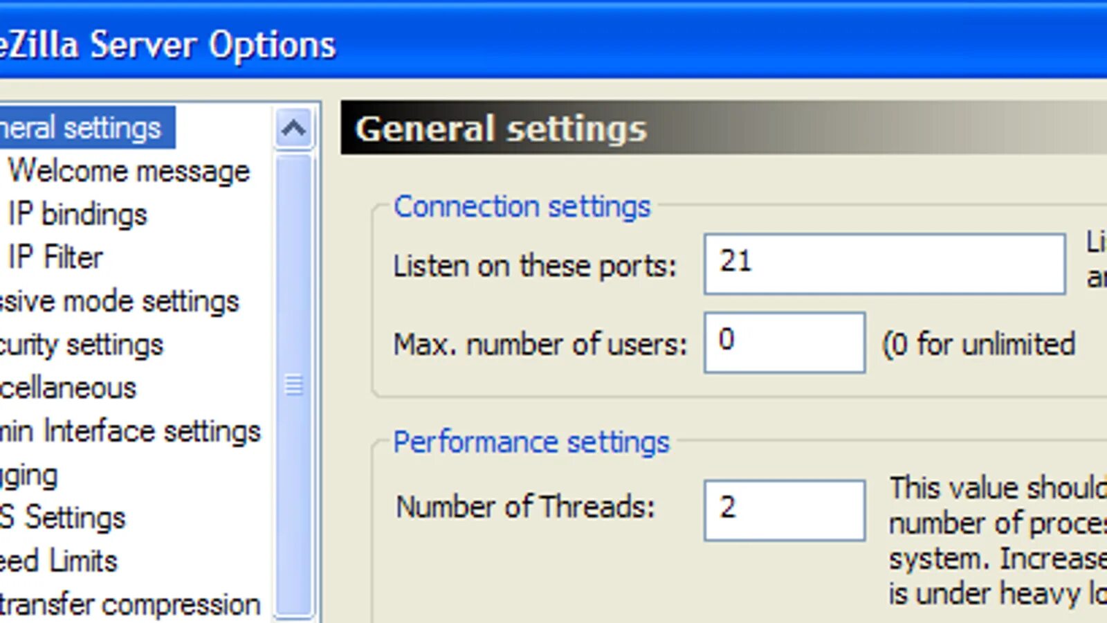The image size is (1107, 623).
Task: Open the IP Filter page
Action: pos(55,258)
